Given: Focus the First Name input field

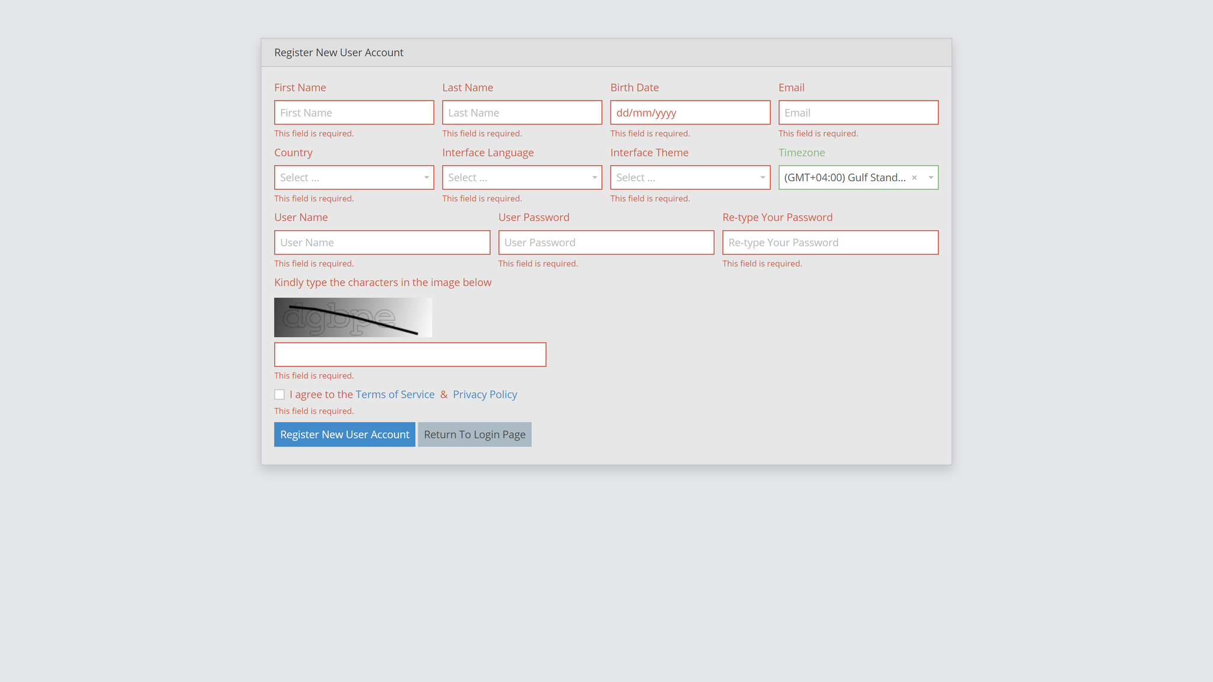Looking at the screenshot, I should coord(354,112).
